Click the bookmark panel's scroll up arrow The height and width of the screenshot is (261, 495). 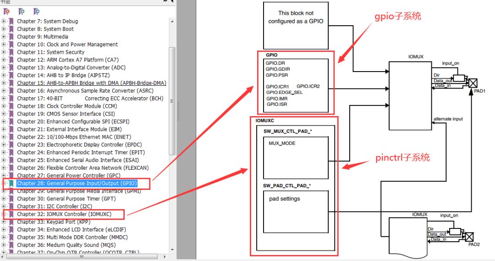point(172,22)
